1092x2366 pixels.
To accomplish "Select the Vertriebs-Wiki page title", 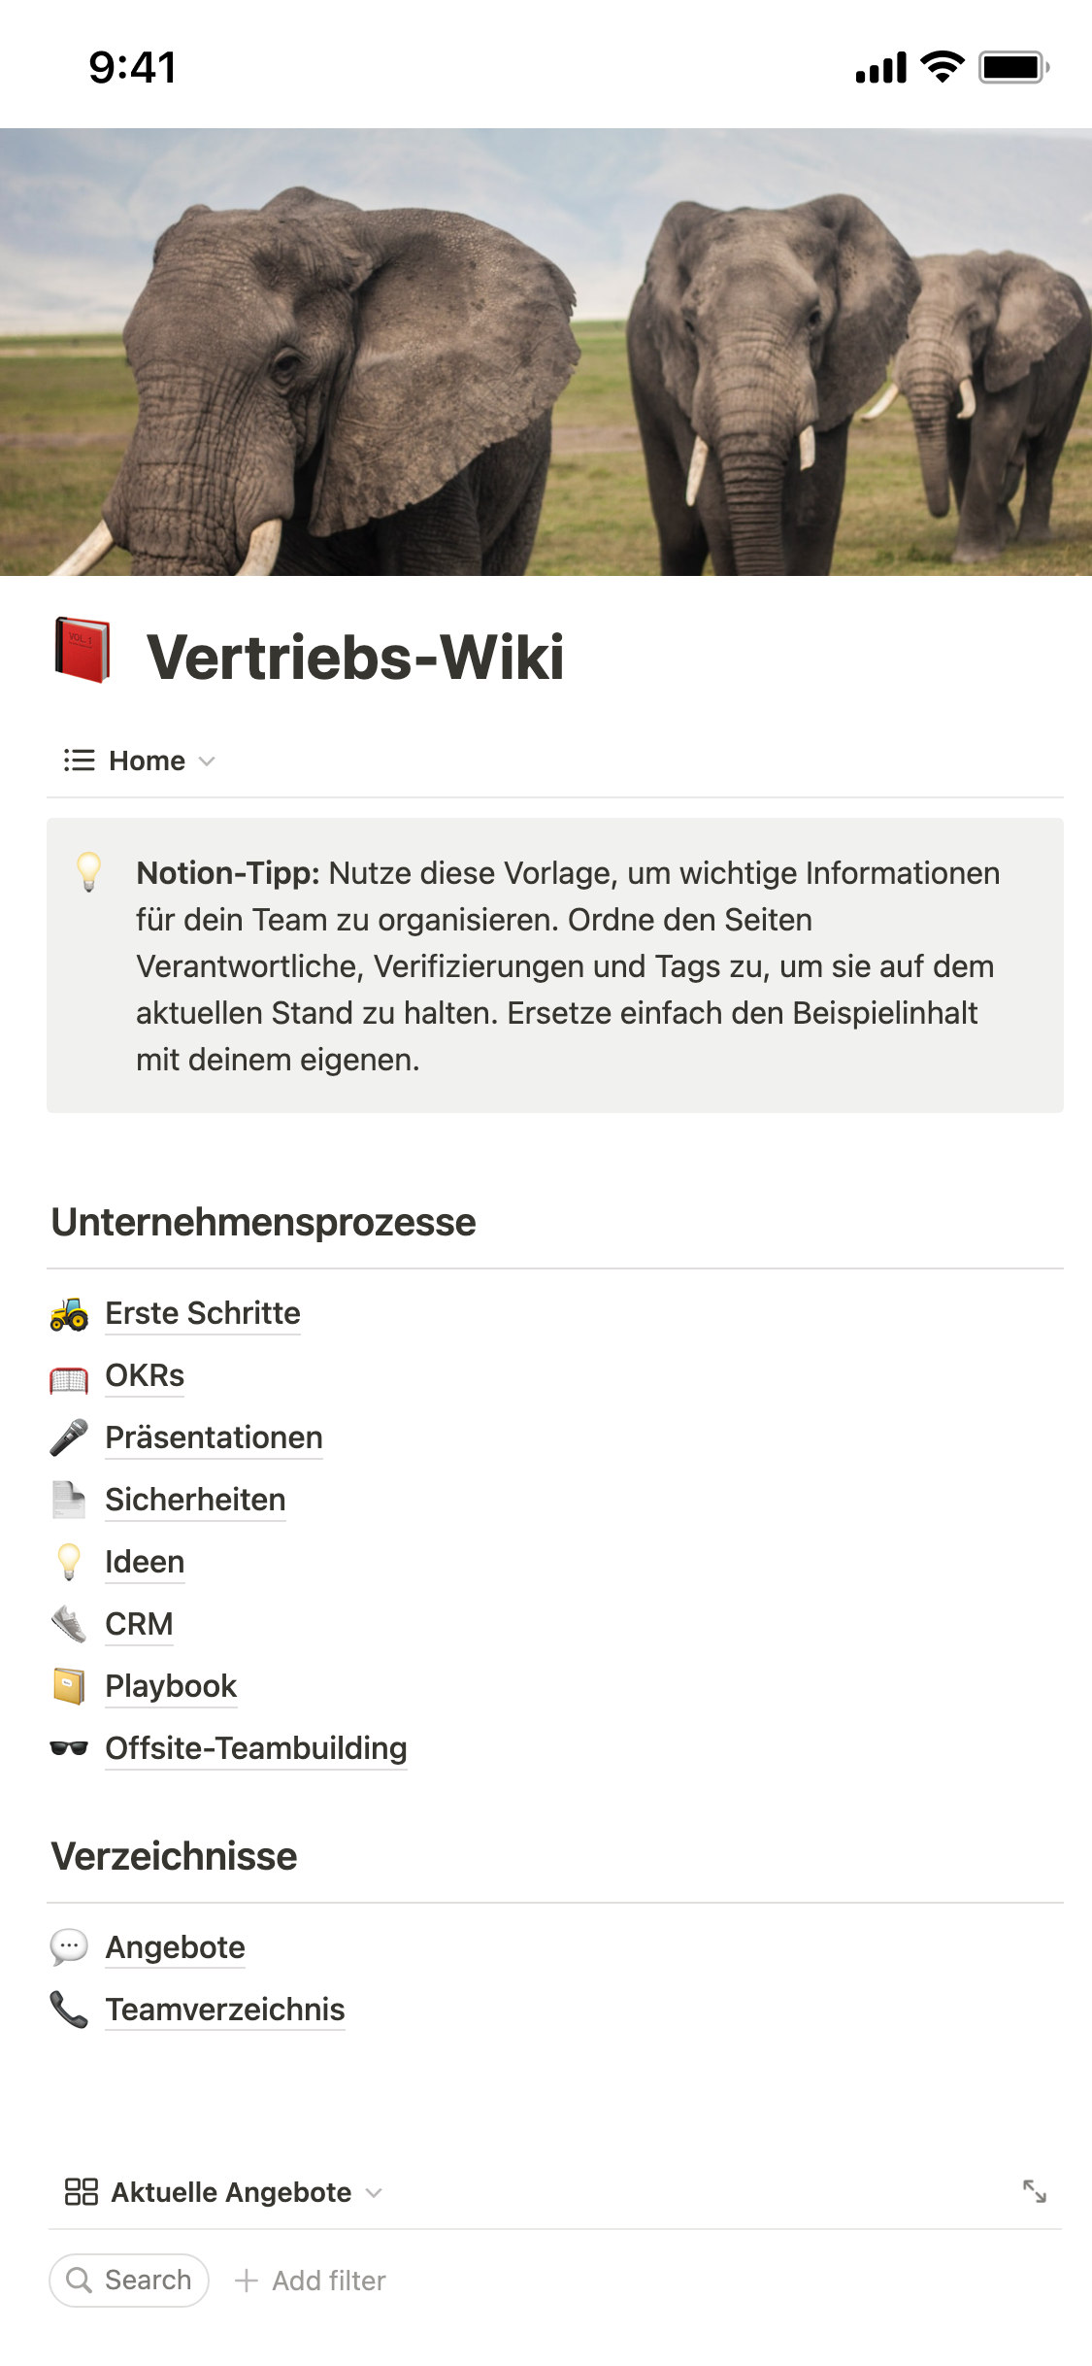I will click(x=355, y=658).
